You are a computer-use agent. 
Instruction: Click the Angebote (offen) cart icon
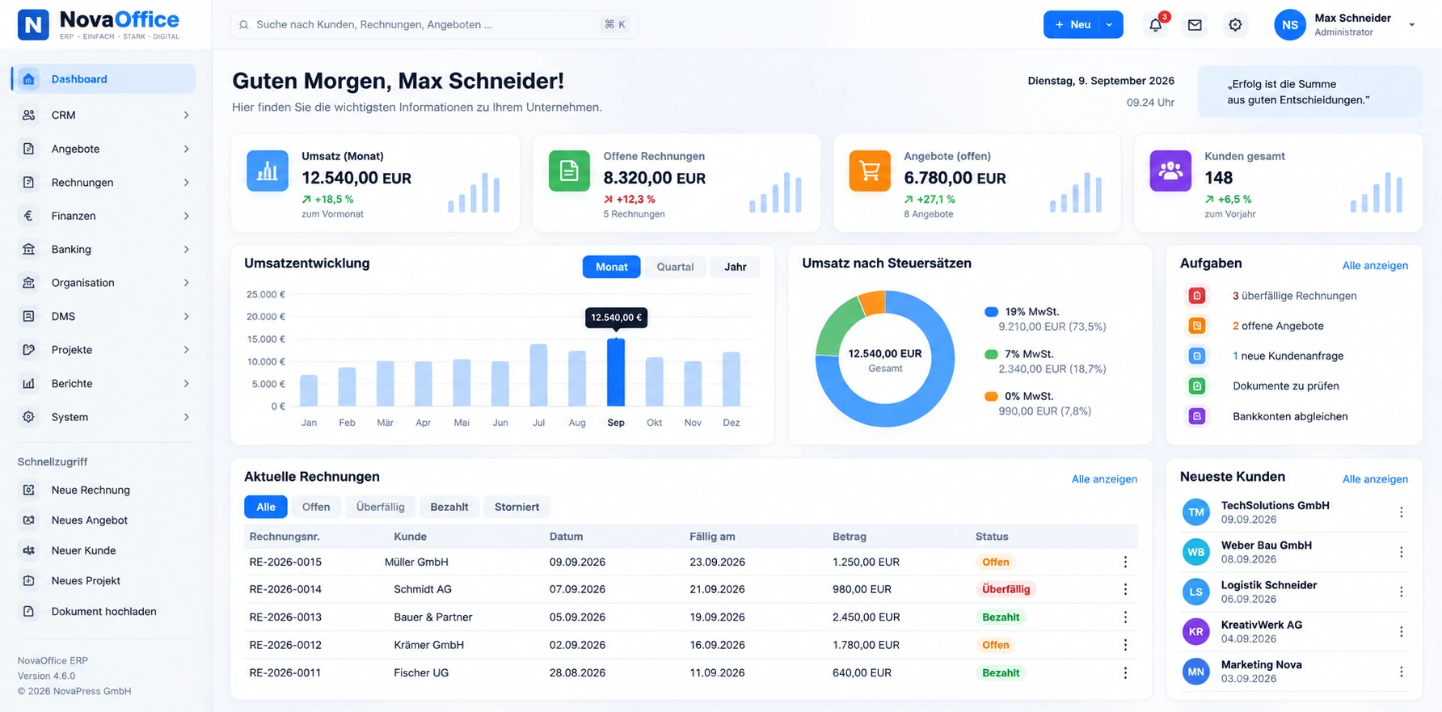870,171
